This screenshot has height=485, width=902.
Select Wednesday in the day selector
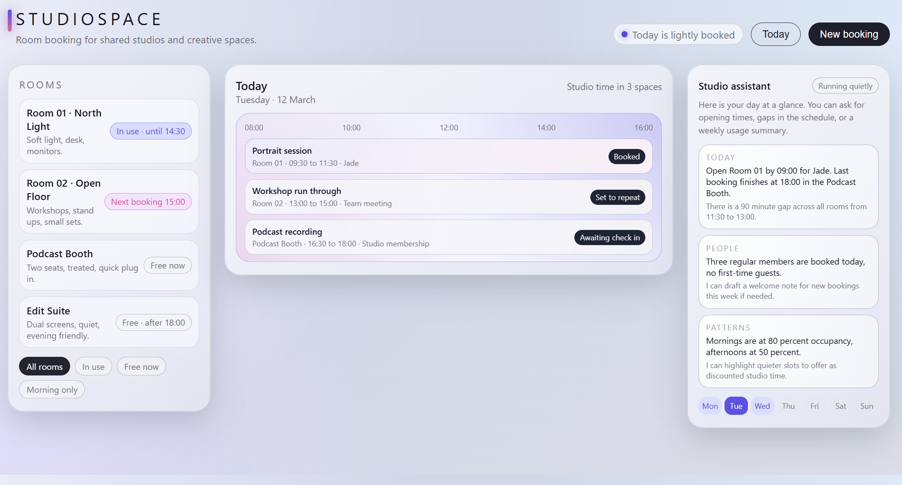tap(762, 406)
